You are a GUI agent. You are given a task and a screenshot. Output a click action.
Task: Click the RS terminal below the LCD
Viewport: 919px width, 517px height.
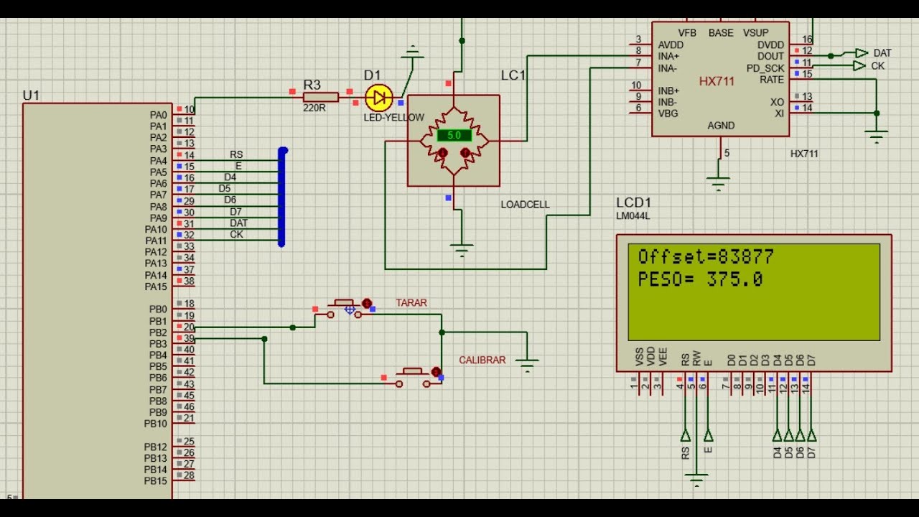click(x=686, y=435)
